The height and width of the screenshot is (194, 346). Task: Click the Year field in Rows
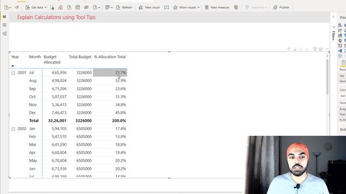342,75
